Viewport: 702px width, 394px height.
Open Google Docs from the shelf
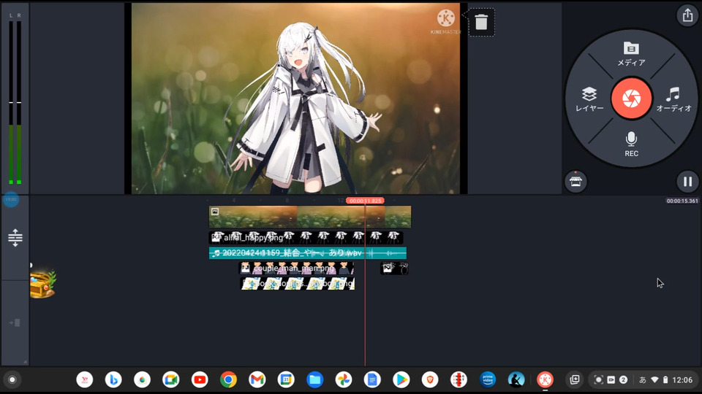click(372, 379)
